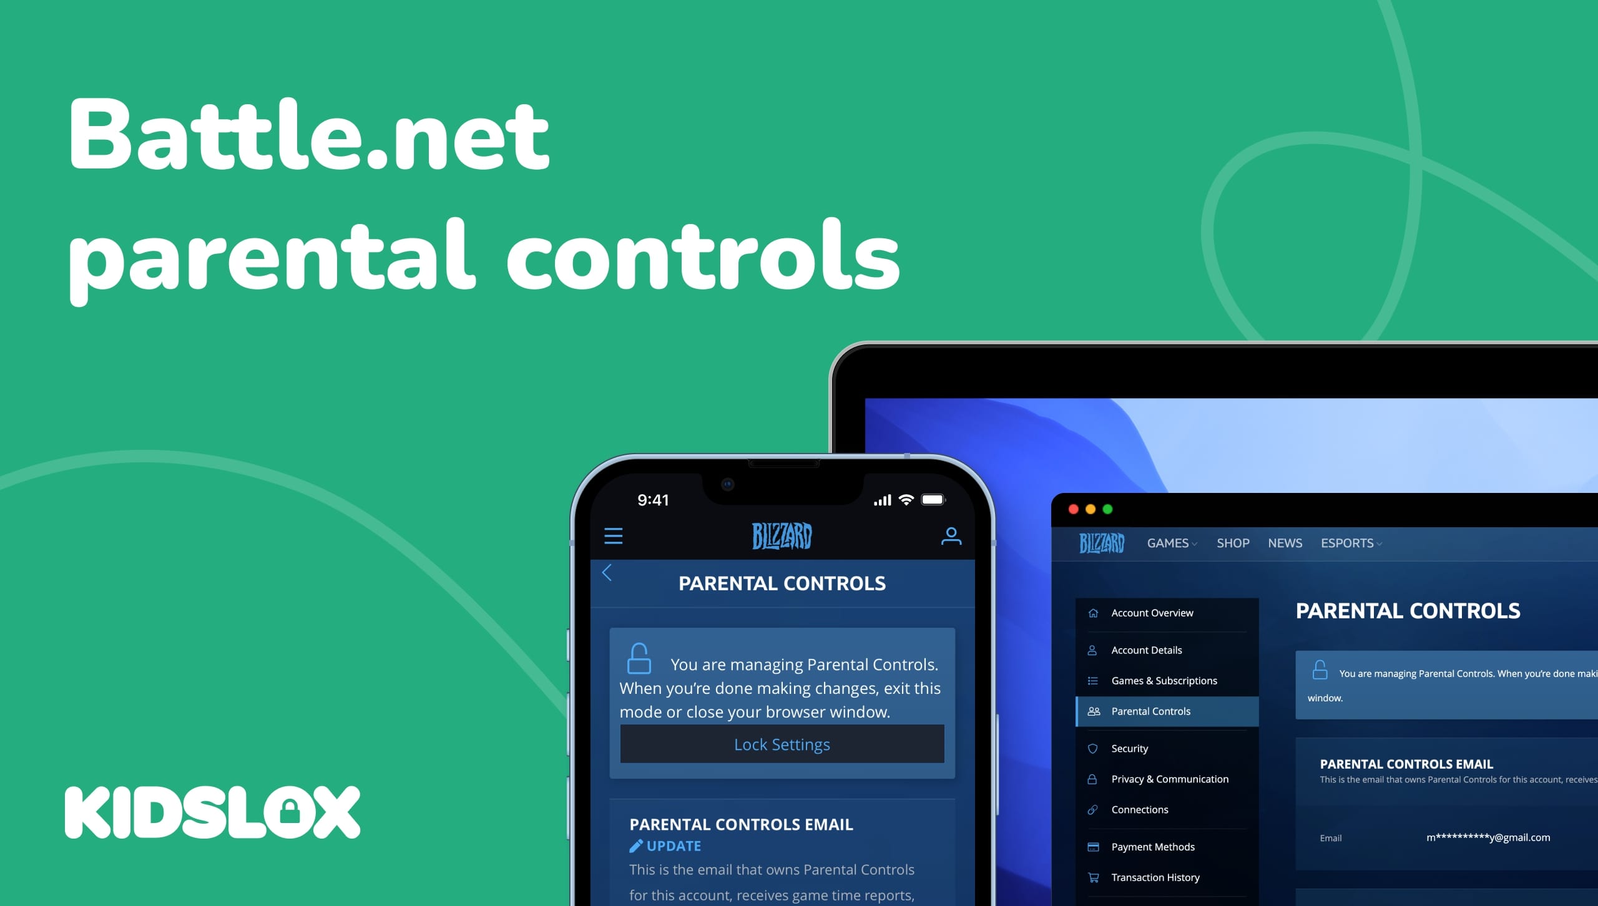
Task: Click the Payment Methods sidebar item
Action: [1152, 845]
